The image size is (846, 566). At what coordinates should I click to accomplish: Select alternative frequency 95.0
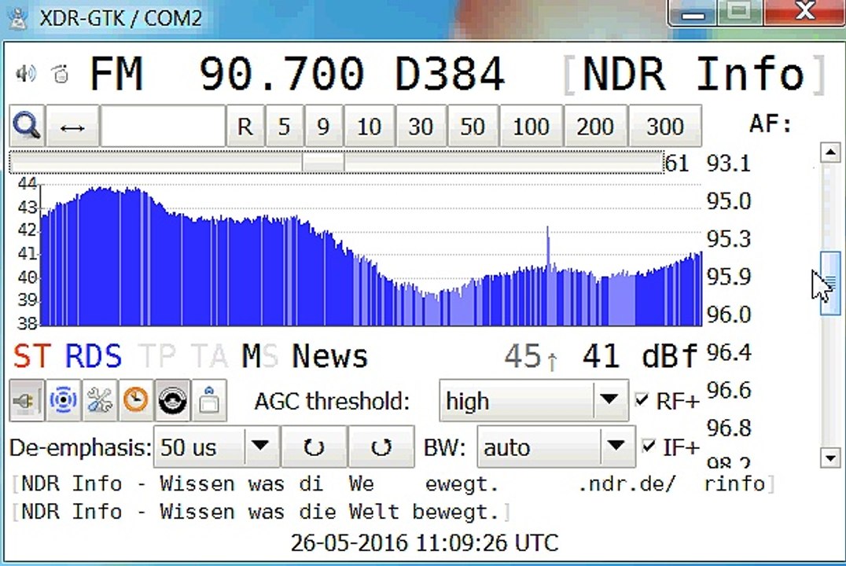[729, 201]
